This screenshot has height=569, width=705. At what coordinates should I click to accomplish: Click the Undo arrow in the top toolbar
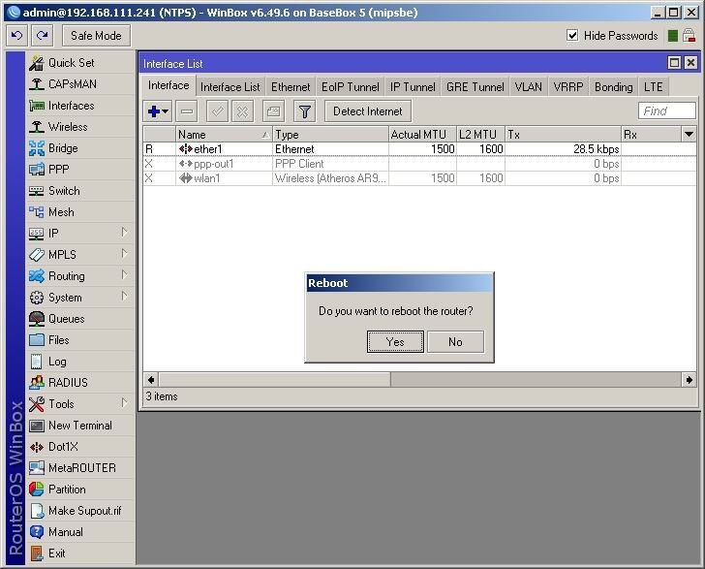(x=16, y=36)
